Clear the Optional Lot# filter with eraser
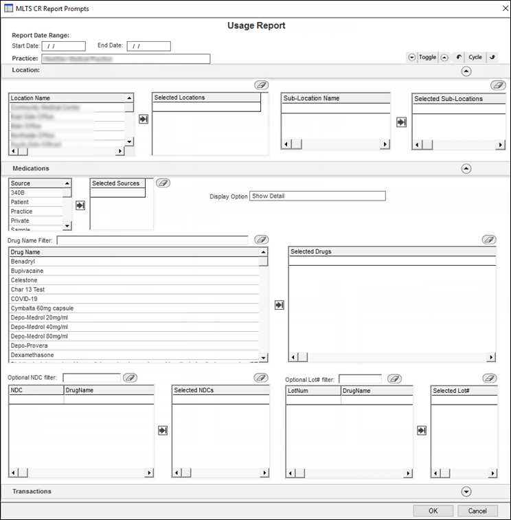The image size is (511, 520). pyautogui.click(x=394, y=378)
